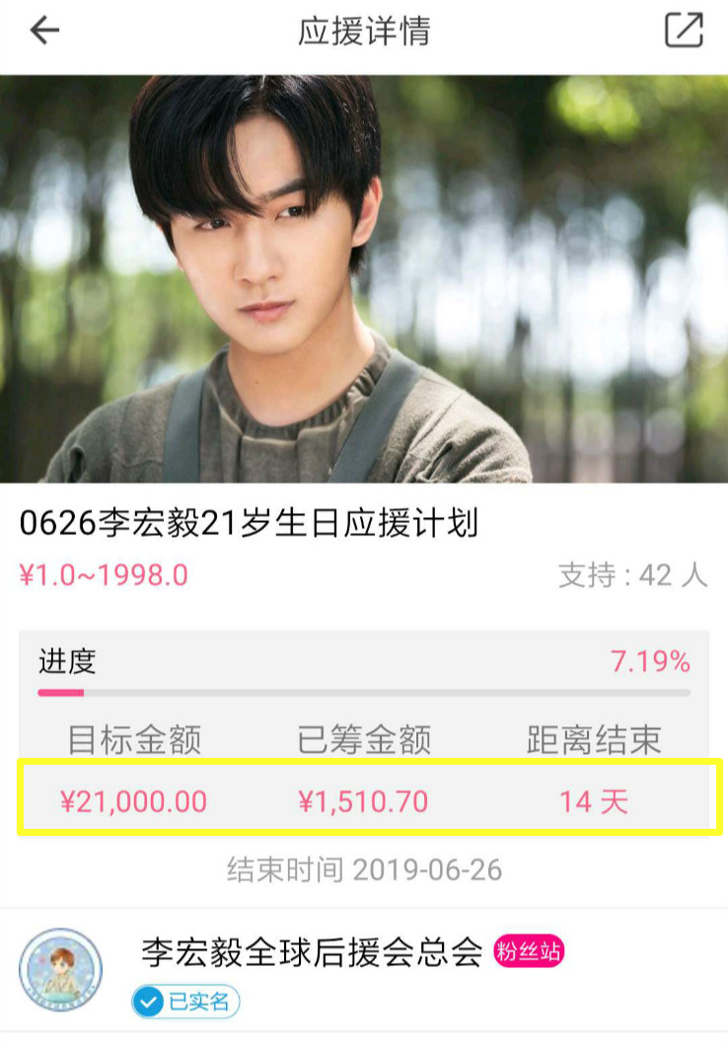Screen dimensions: 728x1047
Task: Tap the 距离结束 column header
Action: (594, 740)
